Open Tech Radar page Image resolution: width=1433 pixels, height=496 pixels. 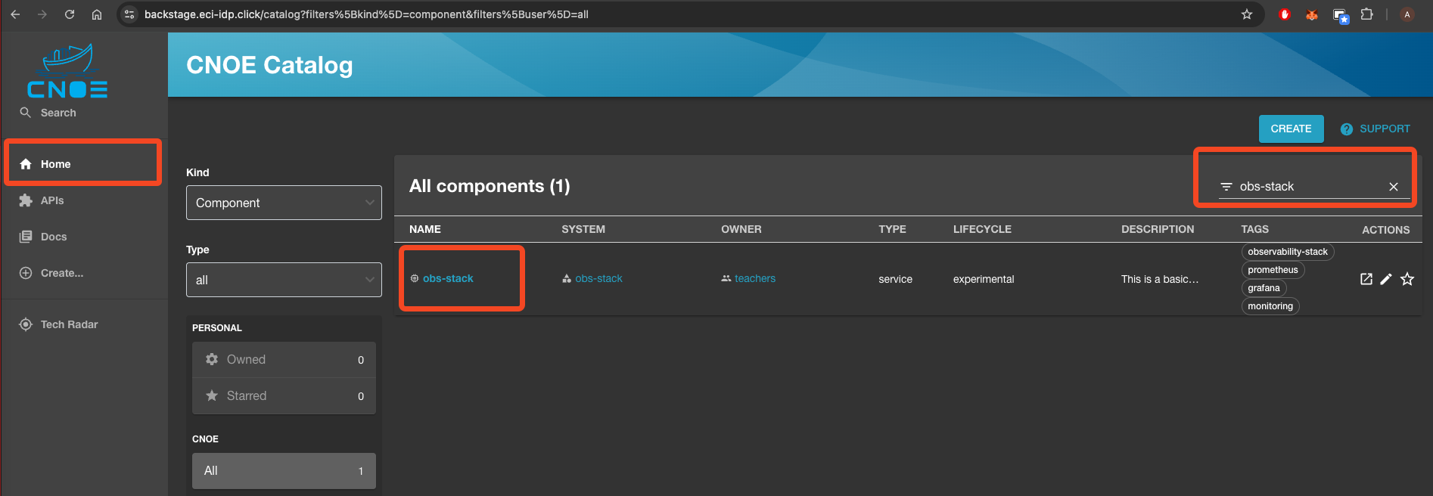click(x=69, y=324)
